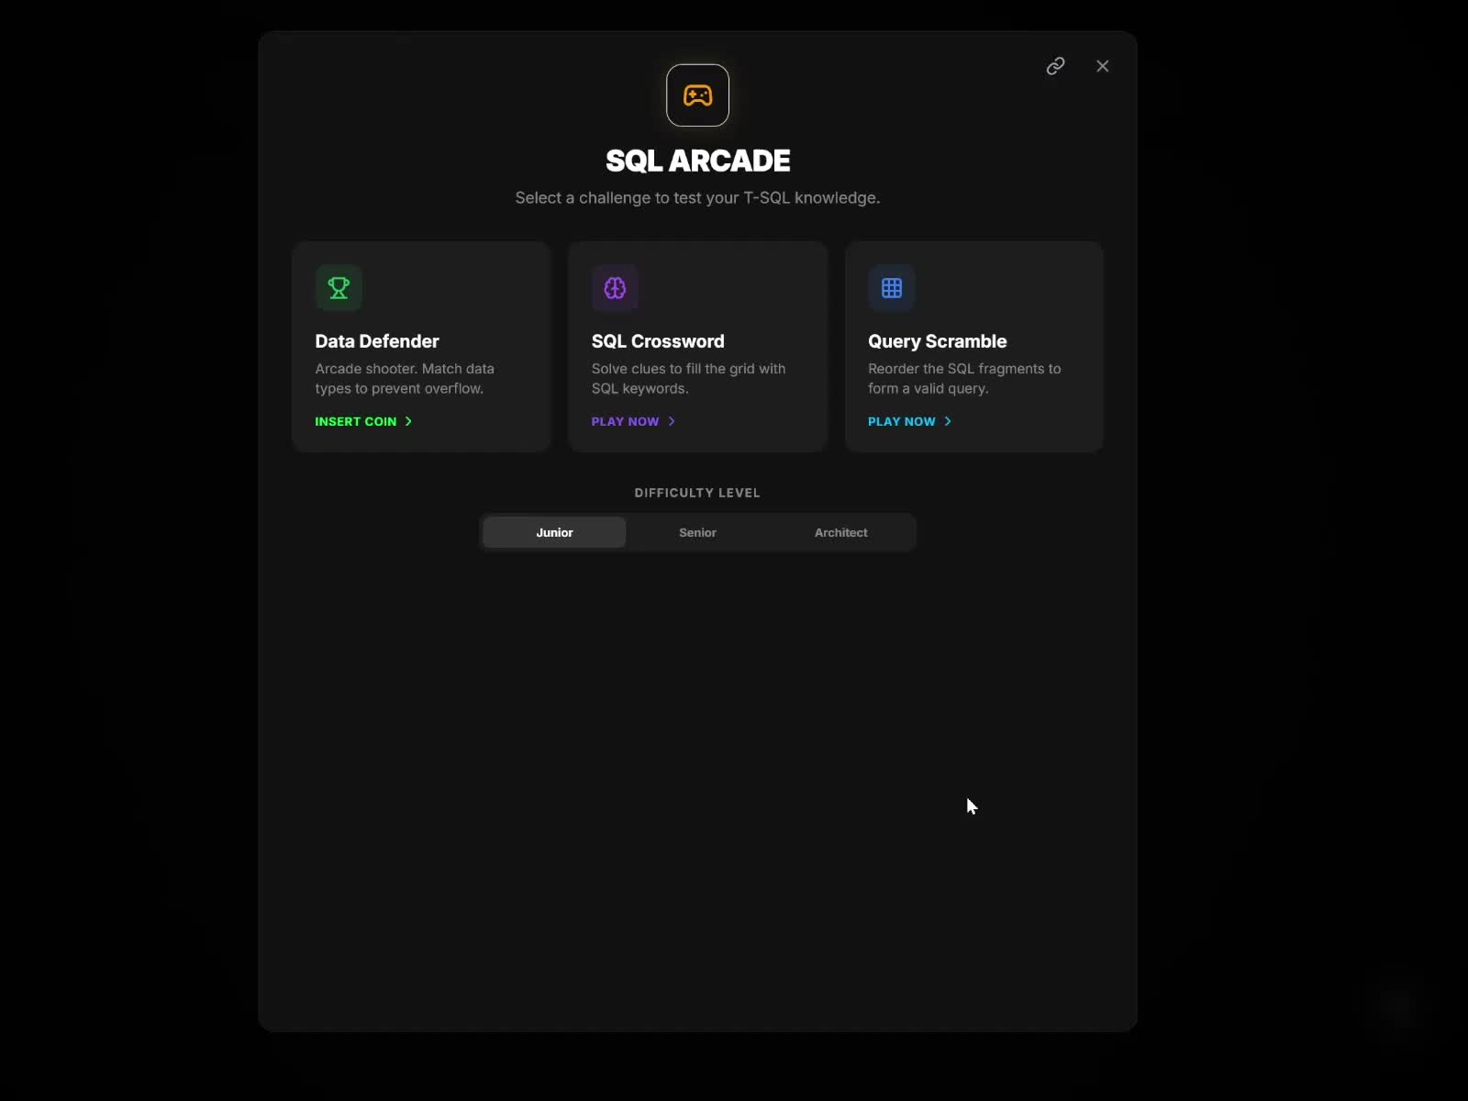Image resolution: width=1468 pixels, height=1101 pixels.
Task: Click the blue grid icon
Action: [x=891, y=288]
